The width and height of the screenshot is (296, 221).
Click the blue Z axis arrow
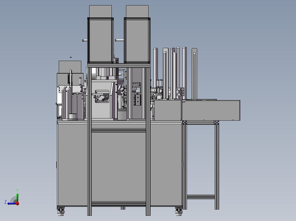pyautogui.click(x=10, y=203)
